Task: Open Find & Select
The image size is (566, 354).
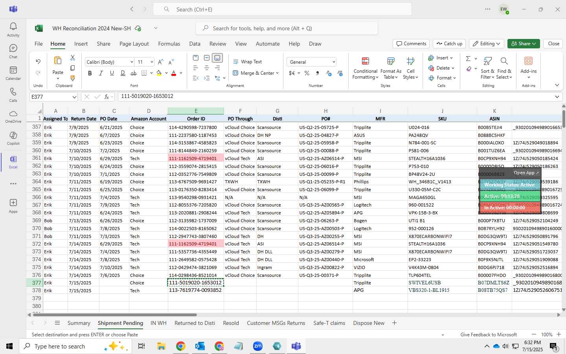Action: pos(504,68)
